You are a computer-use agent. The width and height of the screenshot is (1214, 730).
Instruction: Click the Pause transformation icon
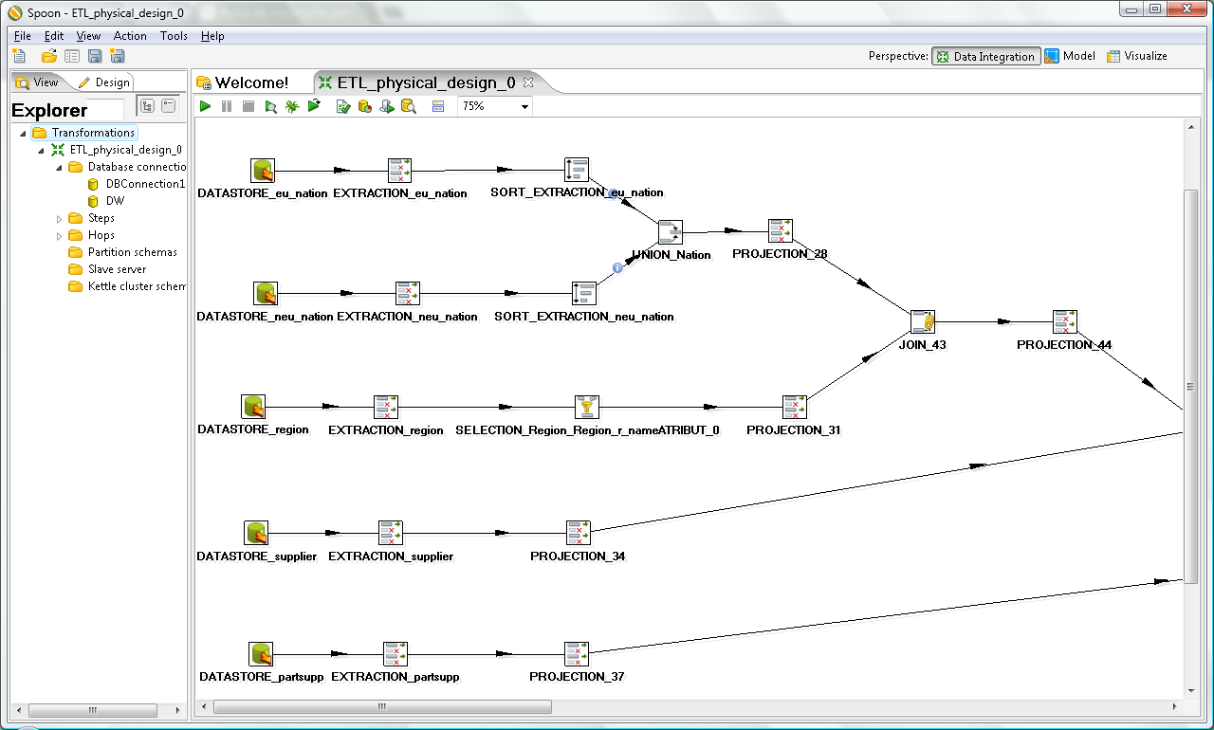pyautogui.click(x=227, y=106)
